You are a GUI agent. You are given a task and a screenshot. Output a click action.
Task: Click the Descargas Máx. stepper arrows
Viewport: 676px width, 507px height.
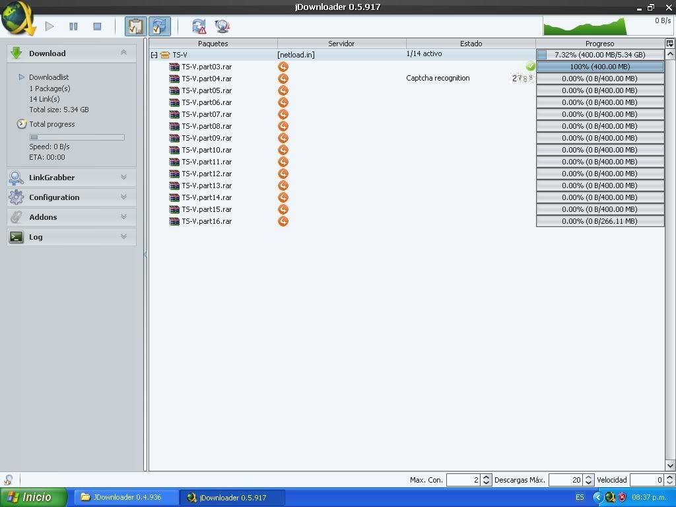pos(588,480)
